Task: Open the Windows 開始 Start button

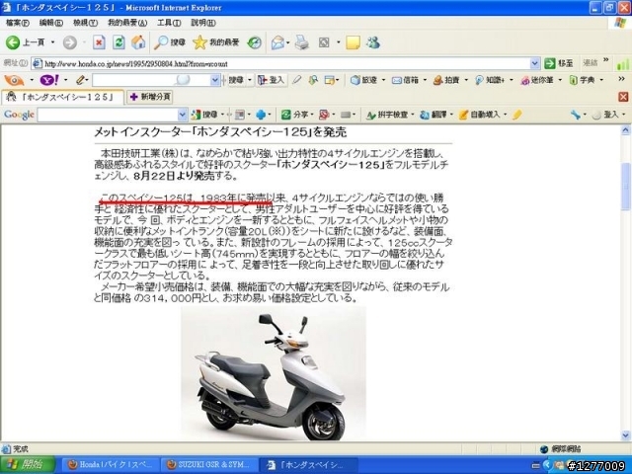Action: pyautogui.click(x=28, y=465)
